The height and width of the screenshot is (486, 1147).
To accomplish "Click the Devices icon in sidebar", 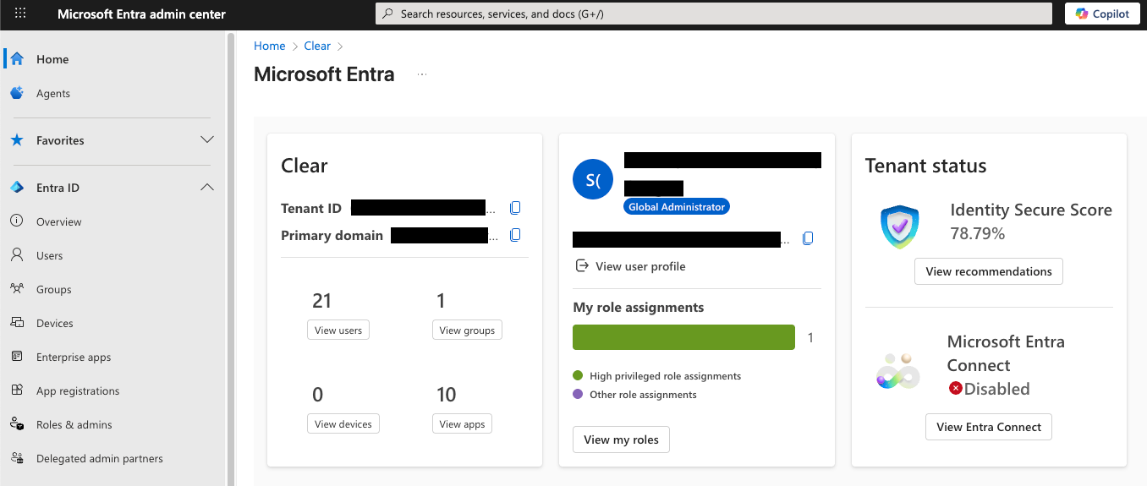I will click(x=17, y=323).
